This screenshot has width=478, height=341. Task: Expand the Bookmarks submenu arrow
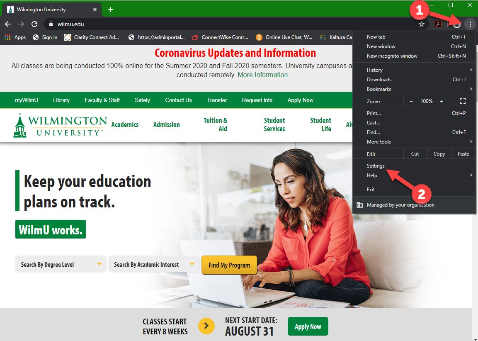pos(471,89)
